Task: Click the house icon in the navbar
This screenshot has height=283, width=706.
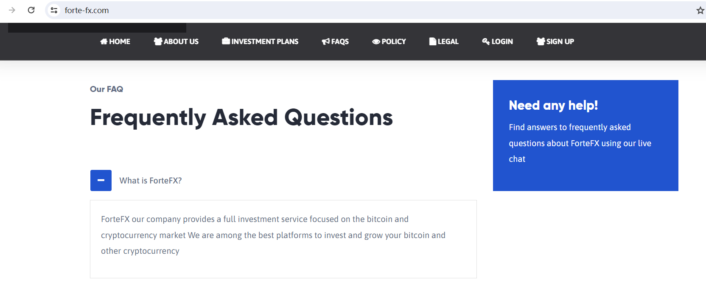Action: pyautogui.click(x=104, y=42)
